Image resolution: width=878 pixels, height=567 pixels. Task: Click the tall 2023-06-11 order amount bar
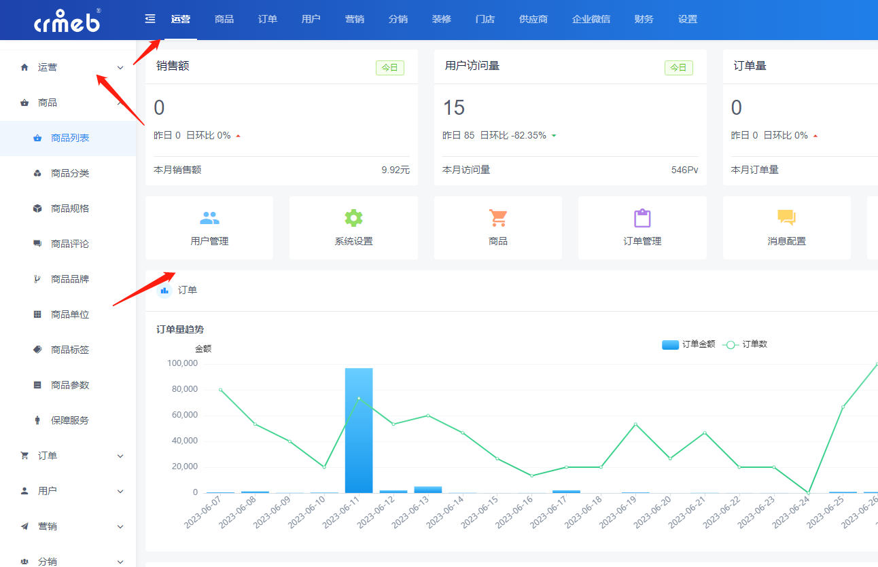[x=359, y=431]
